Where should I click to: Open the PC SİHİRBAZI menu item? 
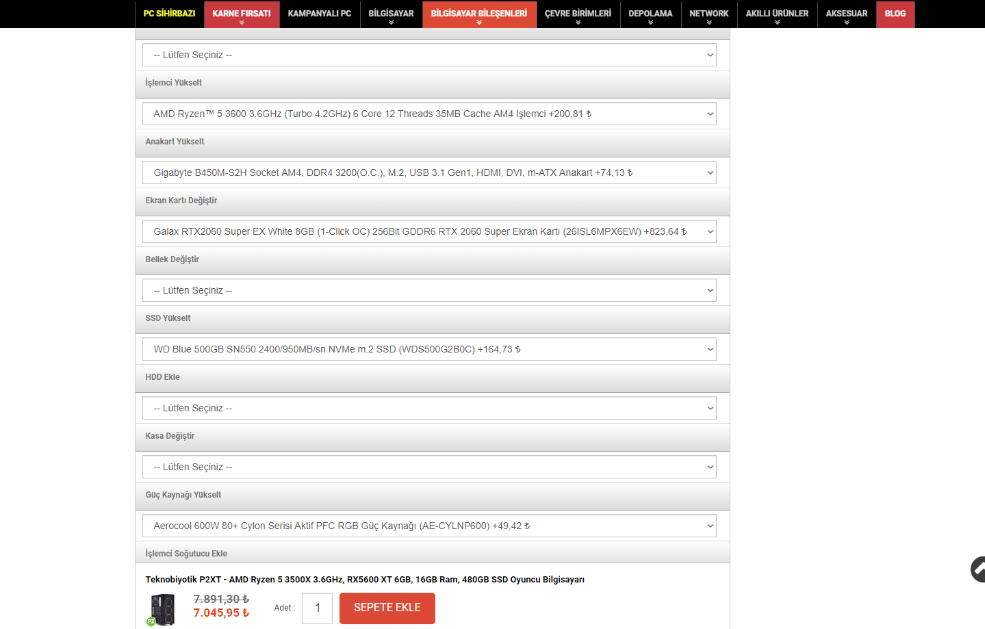pos(169,14)
